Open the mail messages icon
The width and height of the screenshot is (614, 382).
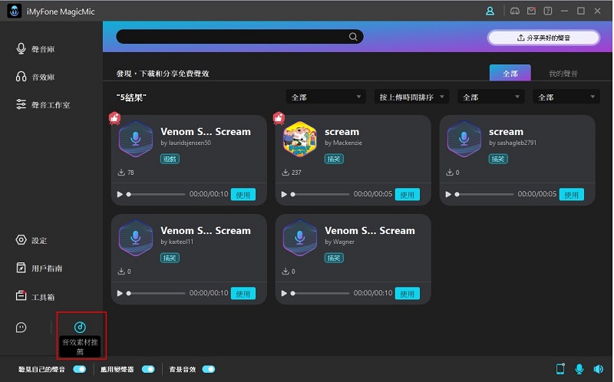tap(531, 11)
